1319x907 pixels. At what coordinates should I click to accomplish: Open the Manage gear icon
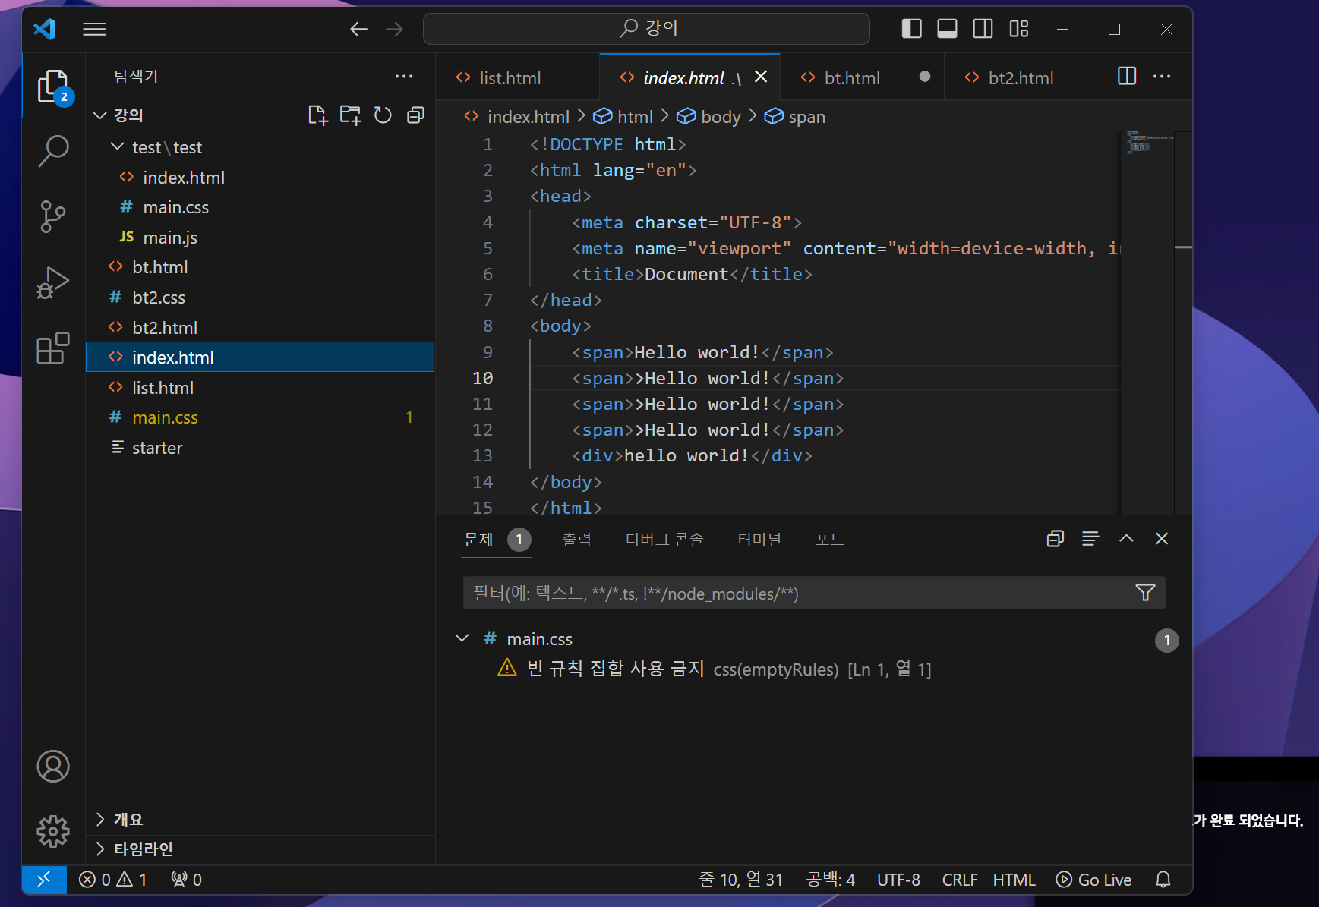click(53, 831)
